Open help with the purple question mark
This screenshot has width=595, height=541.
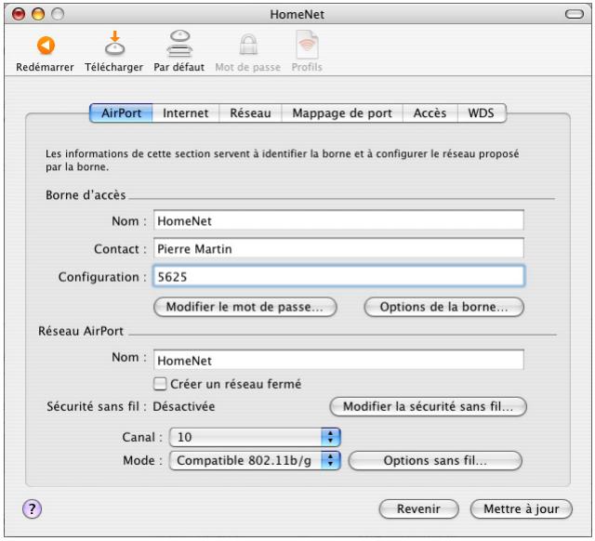point(32,508)
